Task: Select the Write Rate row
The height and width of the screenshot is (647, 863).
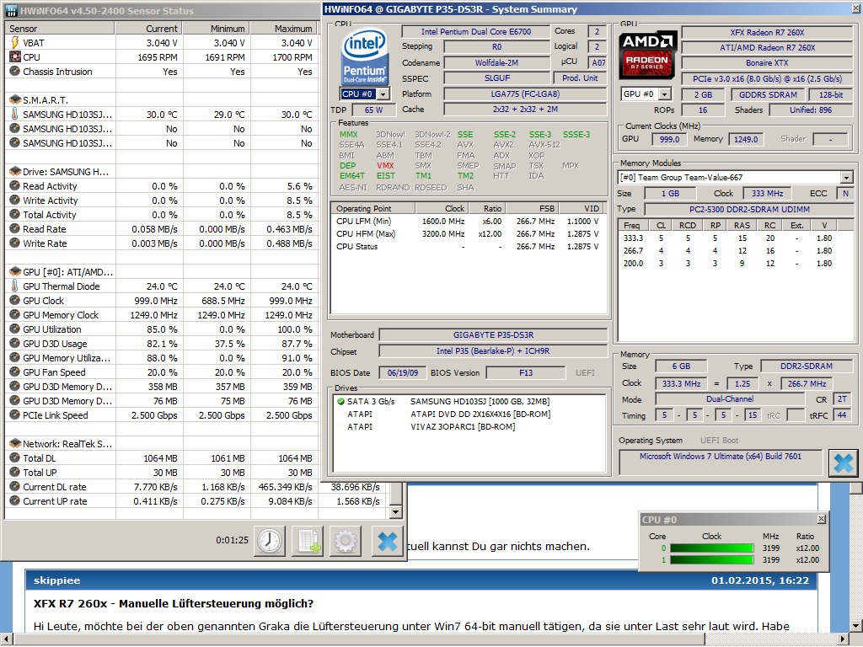Action: click(162, 243)
